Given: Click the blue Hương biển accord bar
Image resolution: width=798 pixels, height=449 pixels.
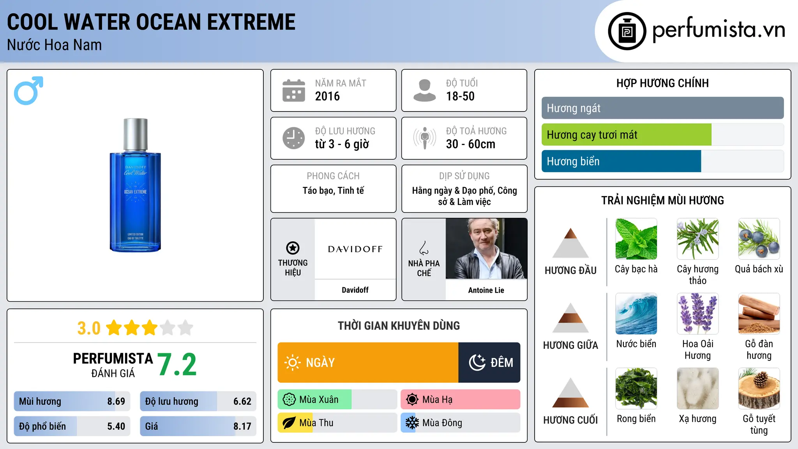Looking at the screenshot, I should click(621, 161).
